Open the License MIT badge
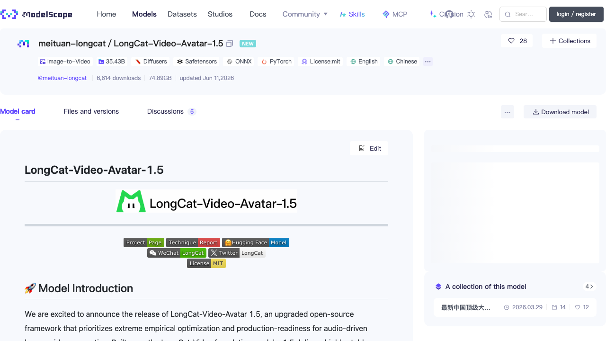The image size is (606, 341). (x=206, y=263)
